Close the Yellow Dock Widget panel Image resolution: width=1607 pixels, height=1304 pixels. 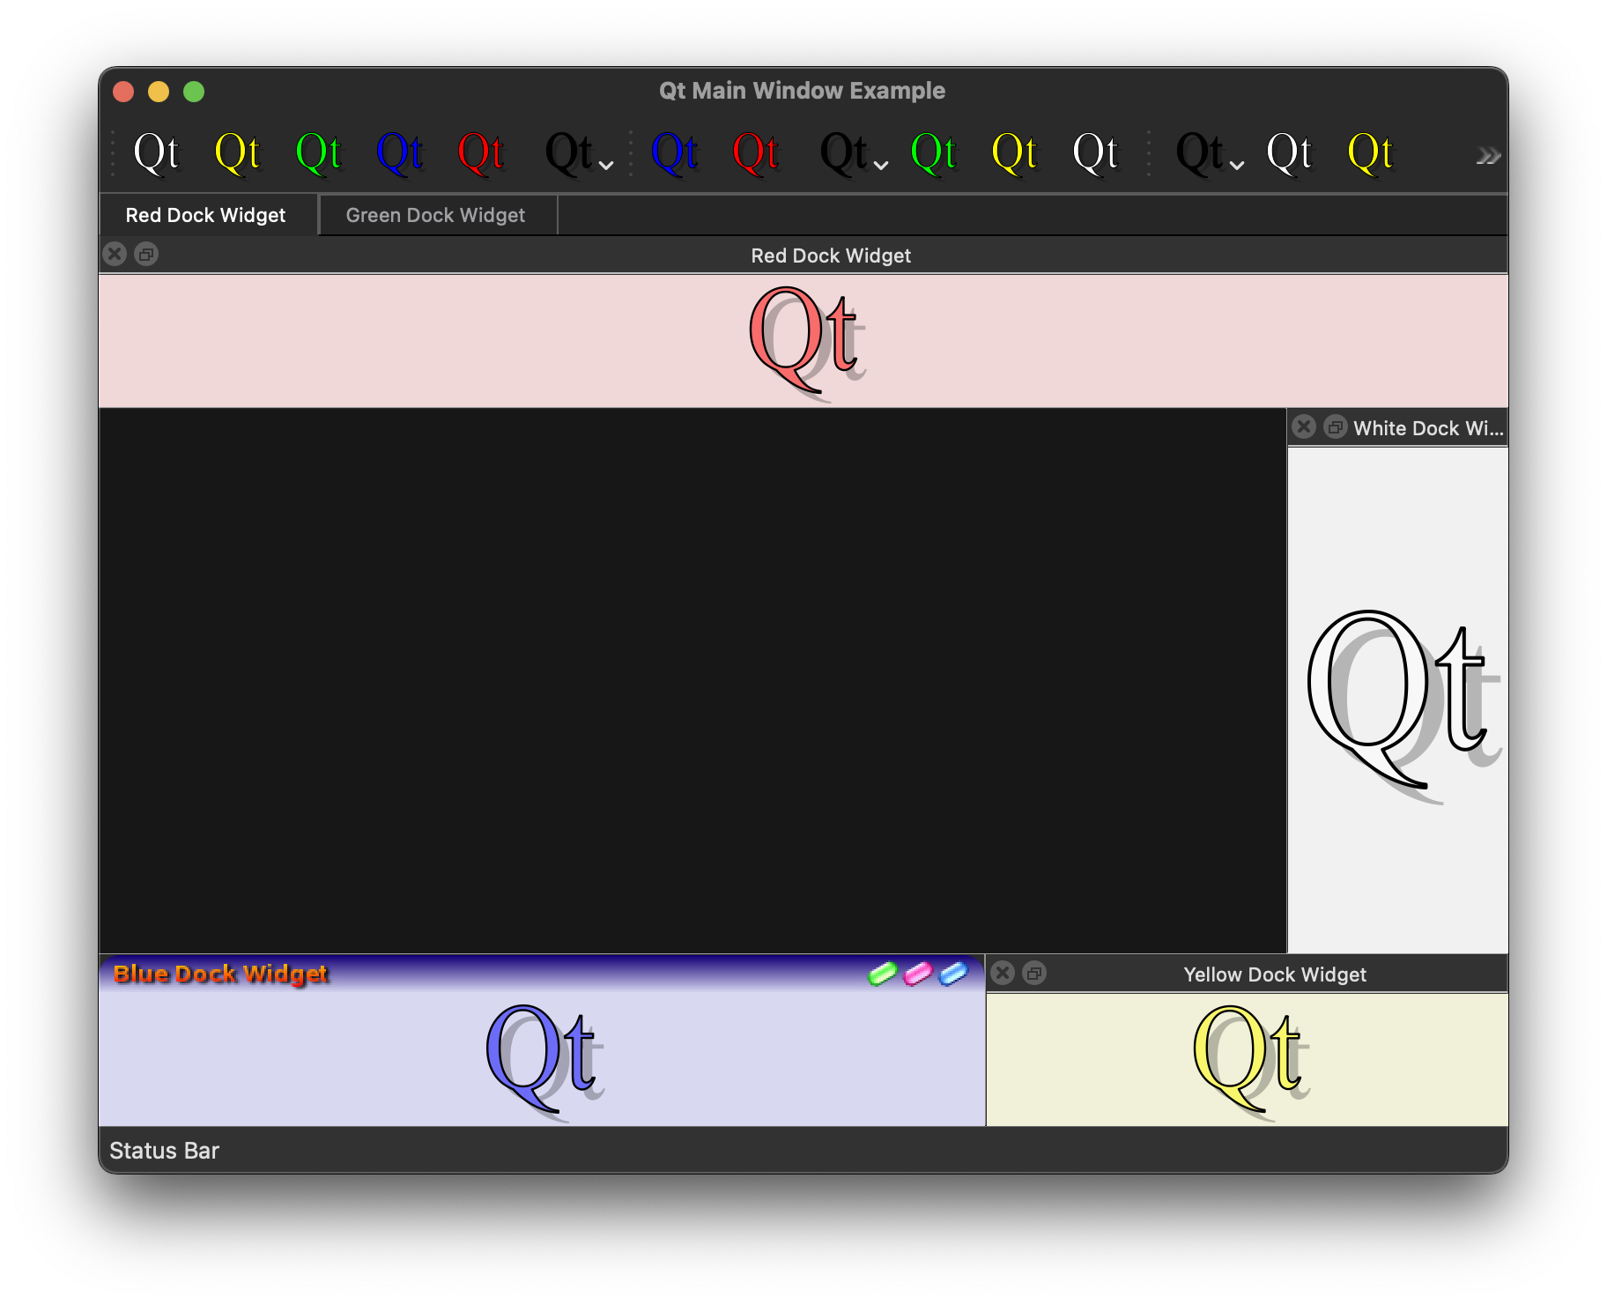tap(1003, 973)
